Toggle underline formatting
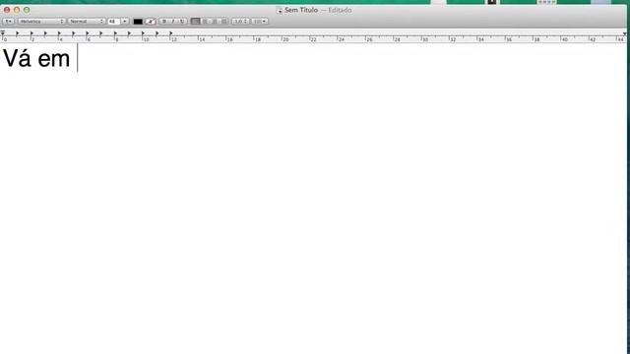630x354 pixels. pos(182,22)
